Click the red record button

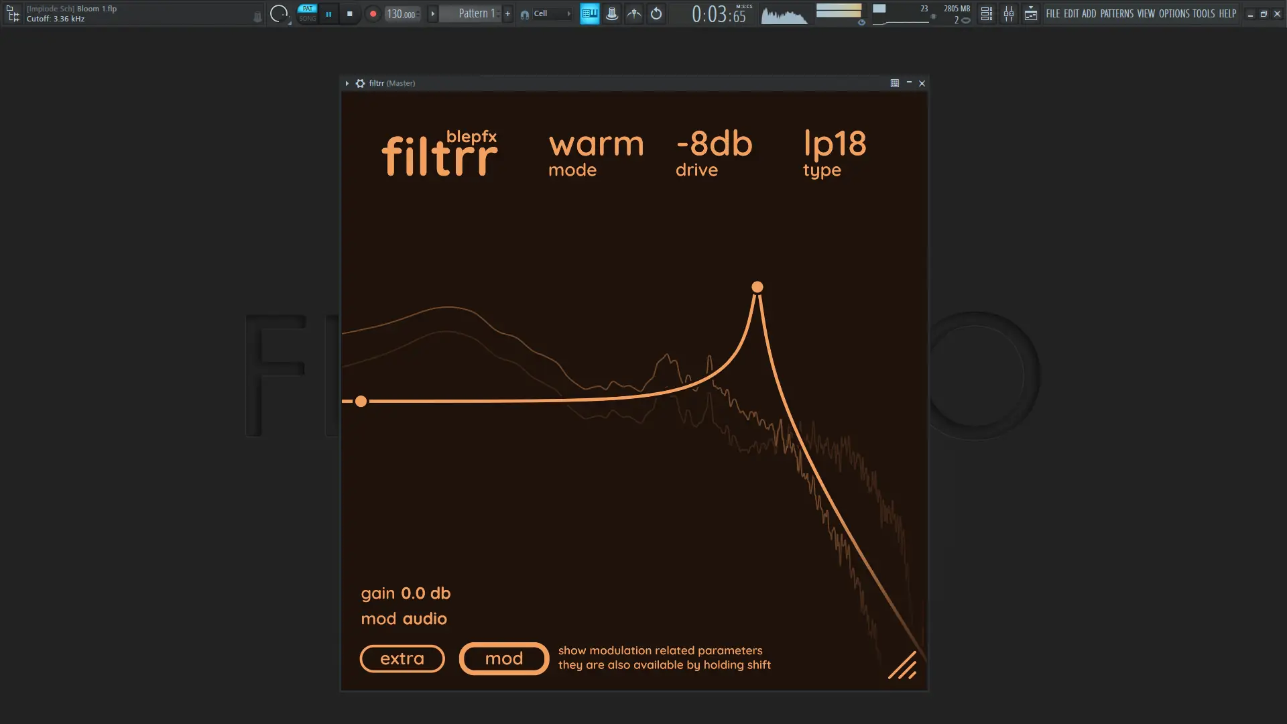tap(373, 13)
